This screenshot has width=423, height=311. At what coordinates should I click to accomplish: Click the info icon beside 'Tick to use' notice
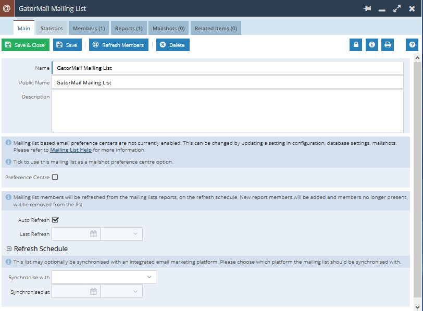coord(9,161)
